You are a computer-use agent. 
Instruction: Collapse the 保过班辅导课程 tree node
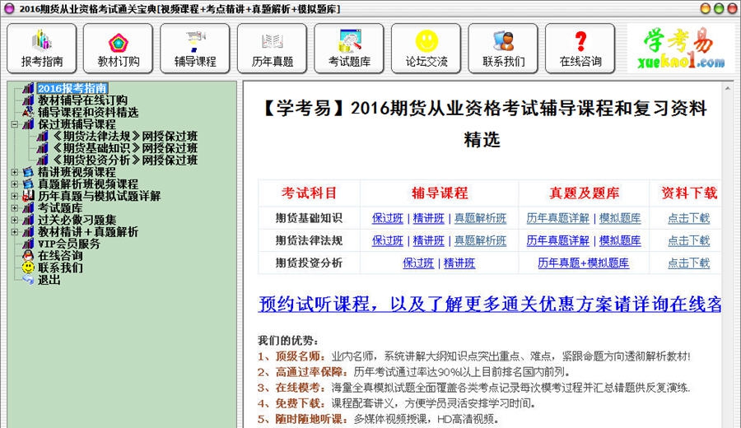pyautogui.click(x=16, y=124)
